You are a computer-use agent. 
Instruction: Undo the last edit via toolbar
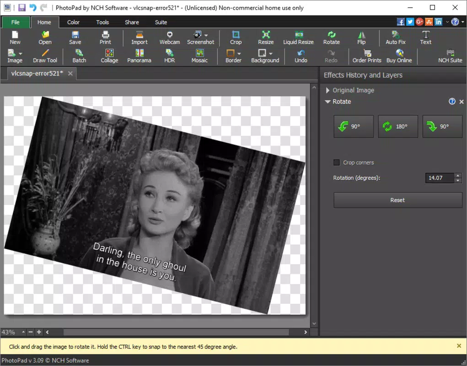tap(301, 56)
